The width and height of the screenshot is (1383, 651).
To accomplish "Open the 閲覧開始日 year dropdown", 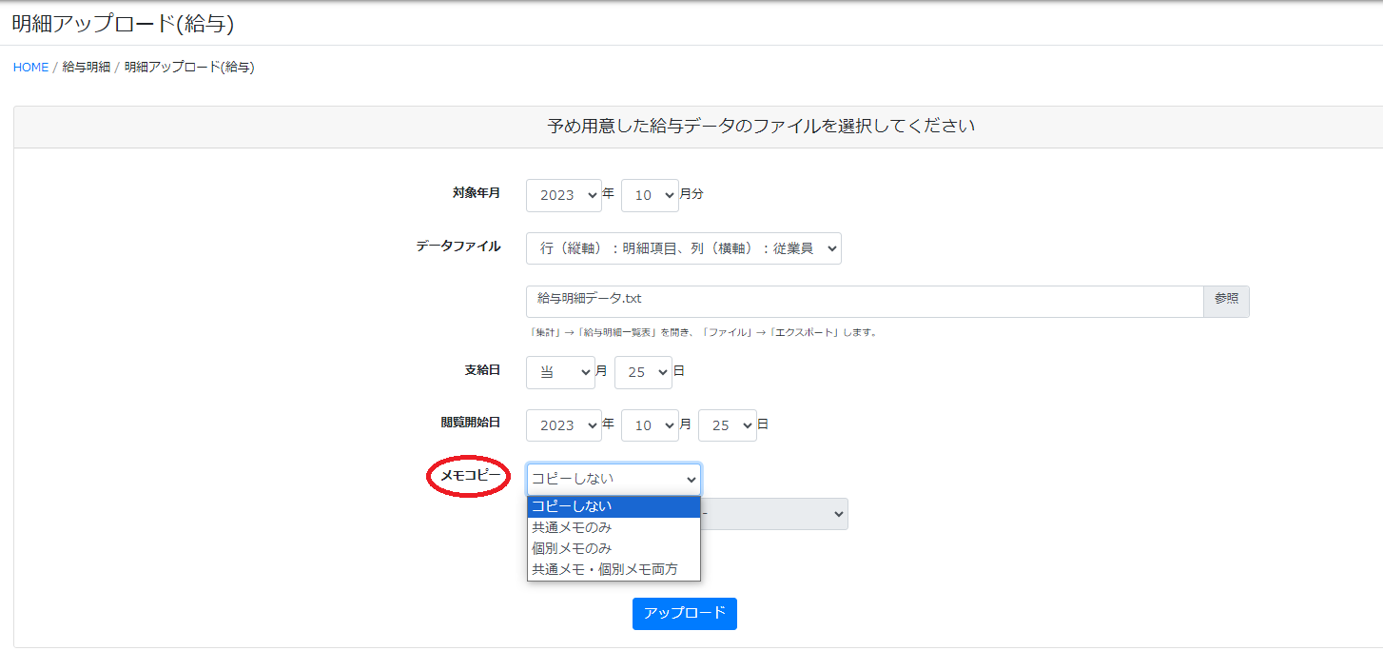I will [x=563, y=425].
